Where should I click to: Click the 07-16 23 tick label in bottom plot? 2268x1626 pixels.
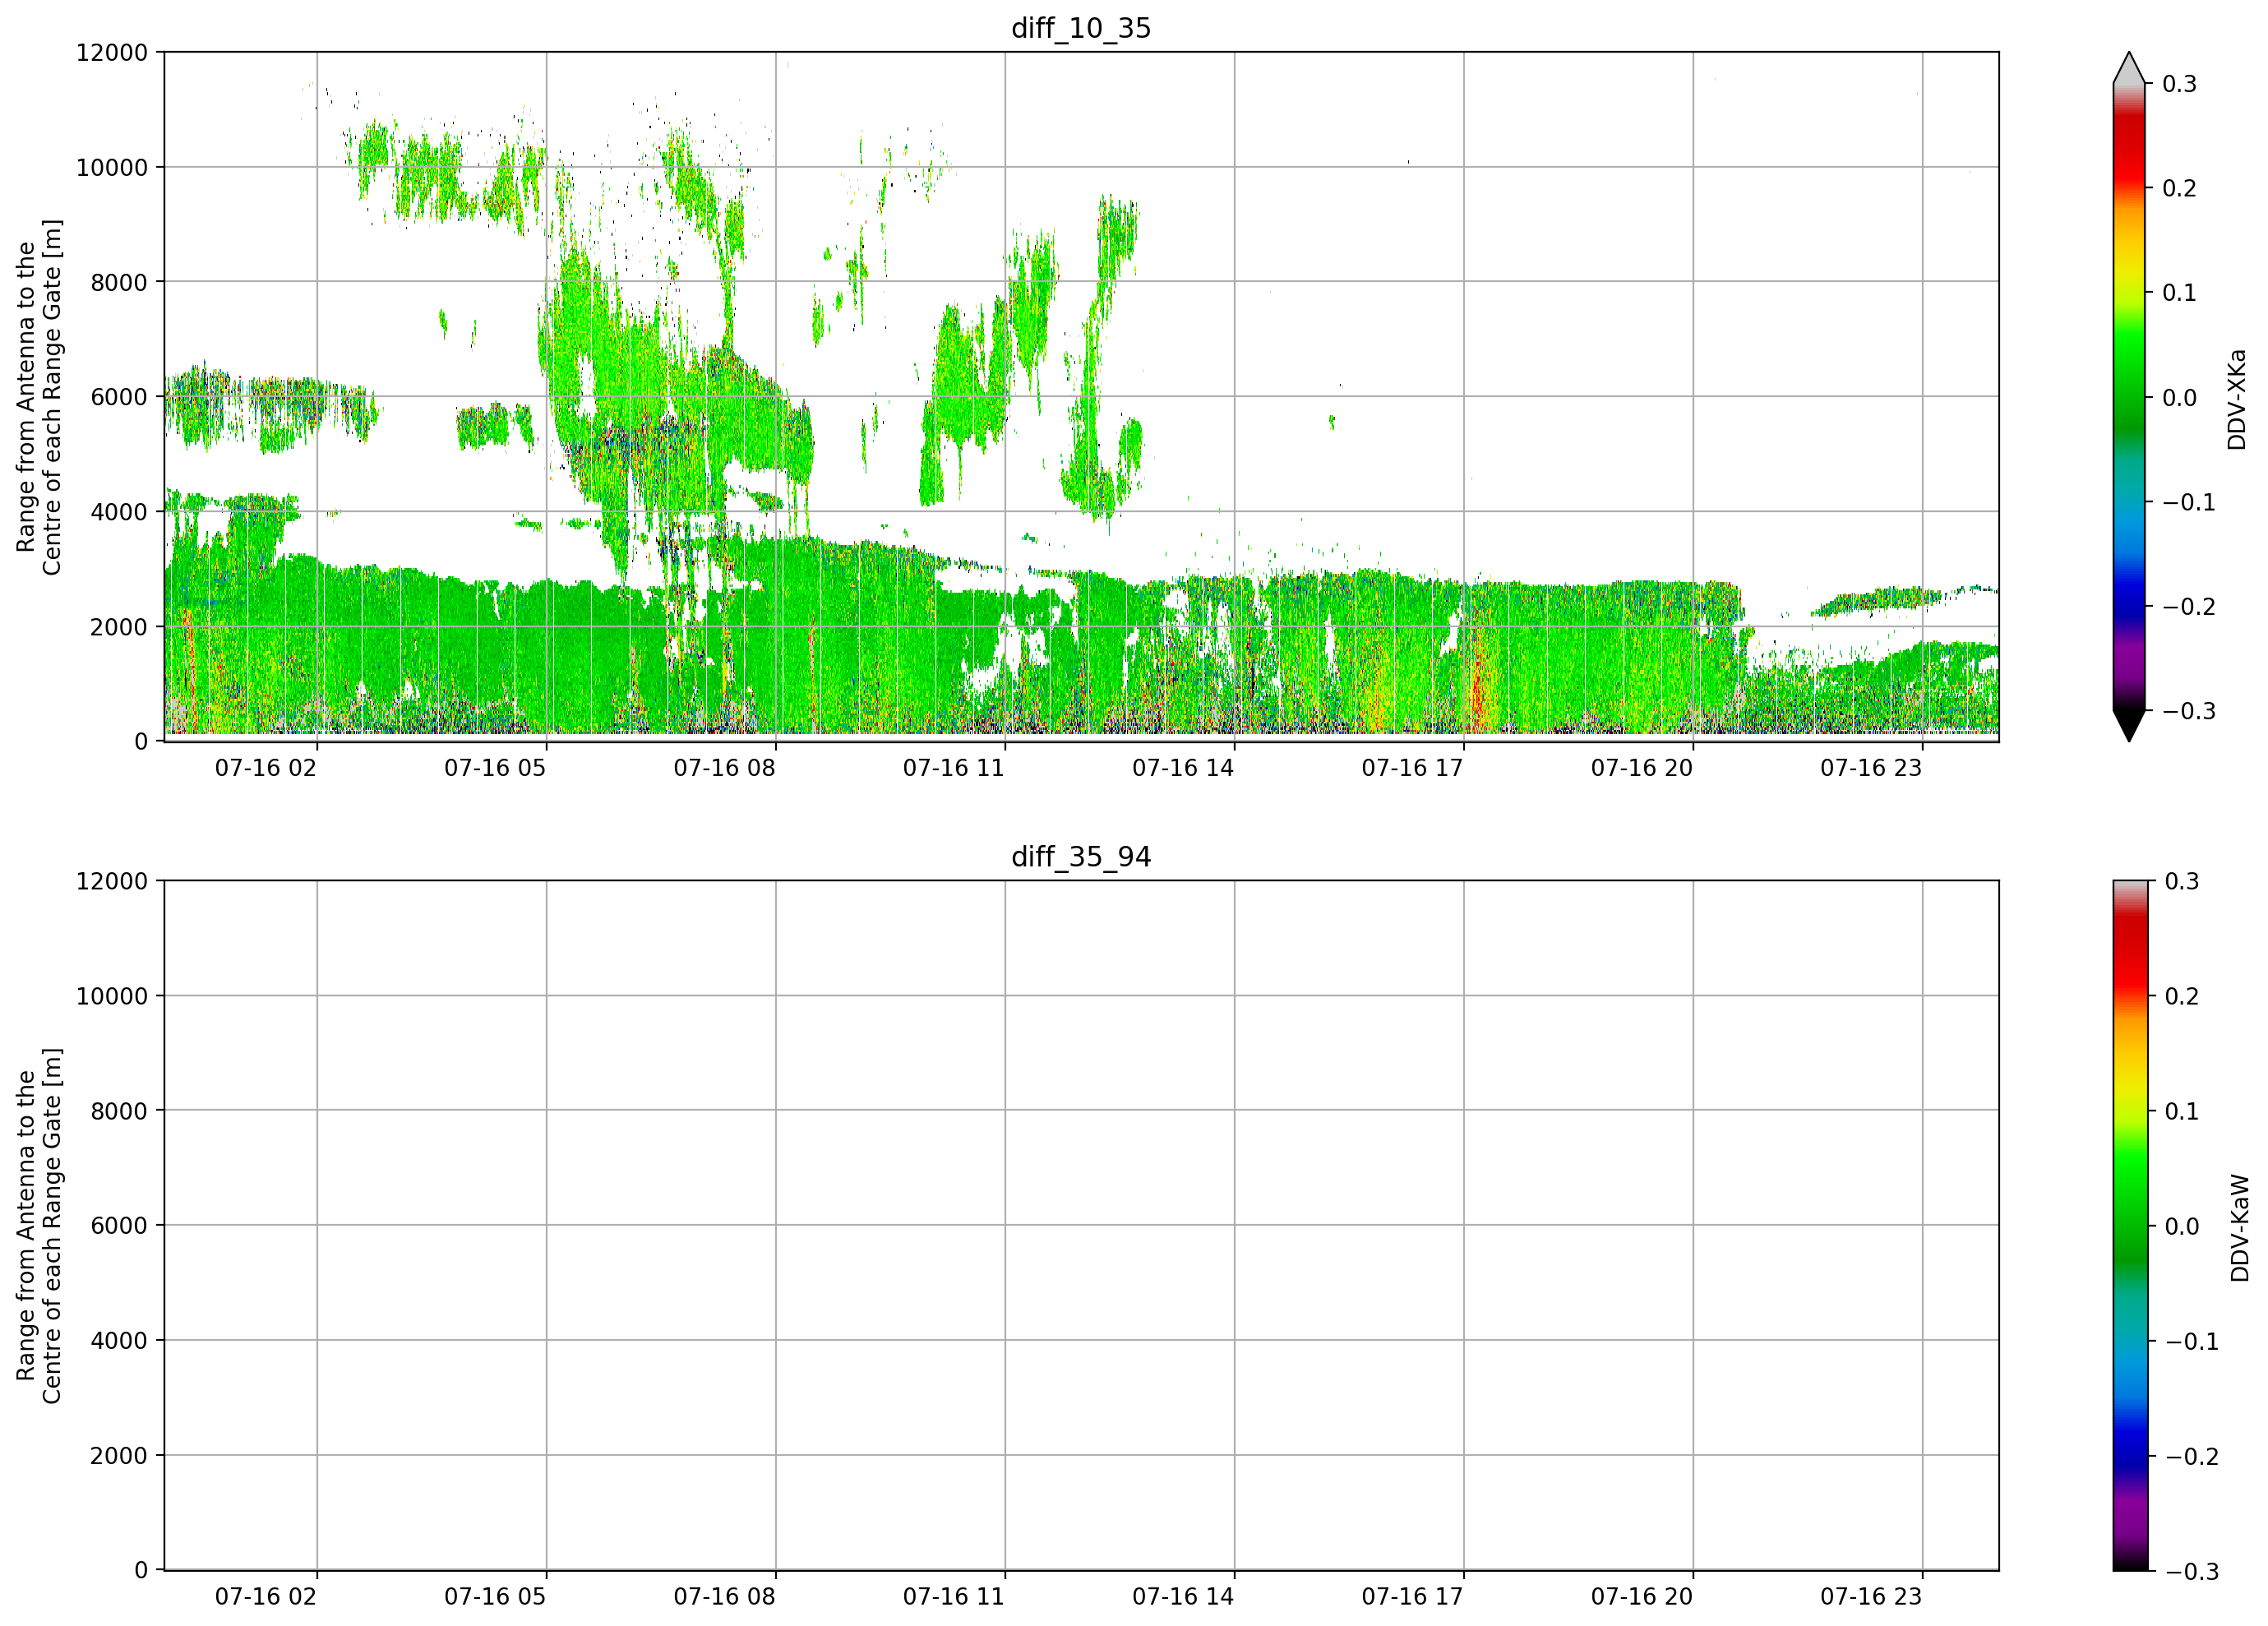(1870, 1597)
